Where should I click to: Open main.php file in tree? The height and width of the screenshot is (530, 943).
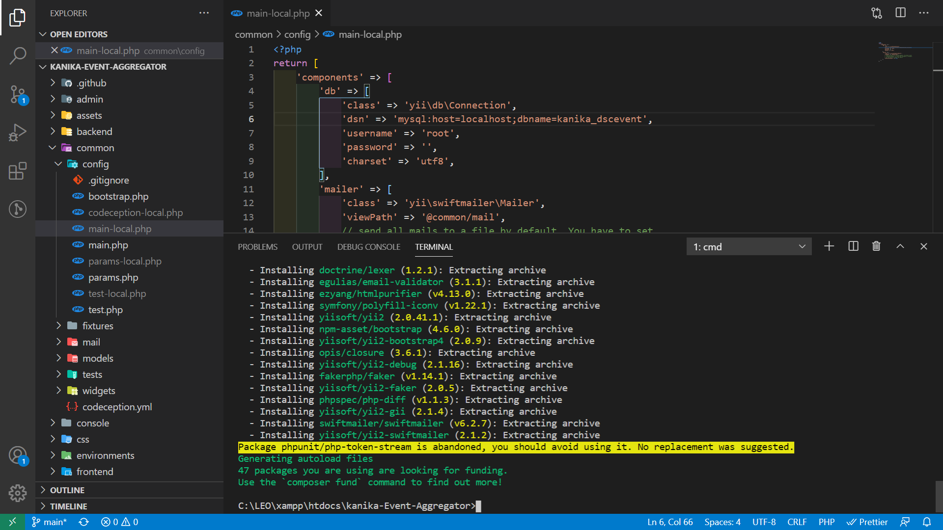(x=130, y=245)
